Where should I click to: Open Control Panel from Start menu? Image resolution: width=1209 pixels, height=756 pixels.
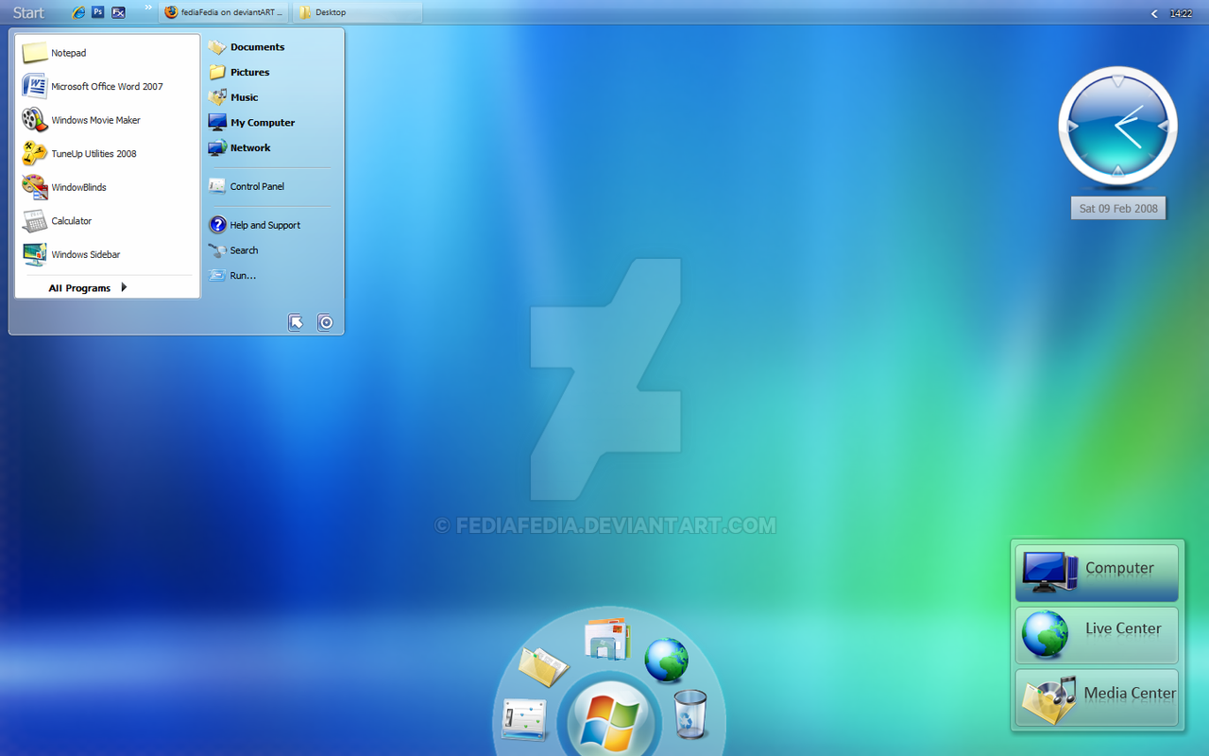[x=247, y=186]
